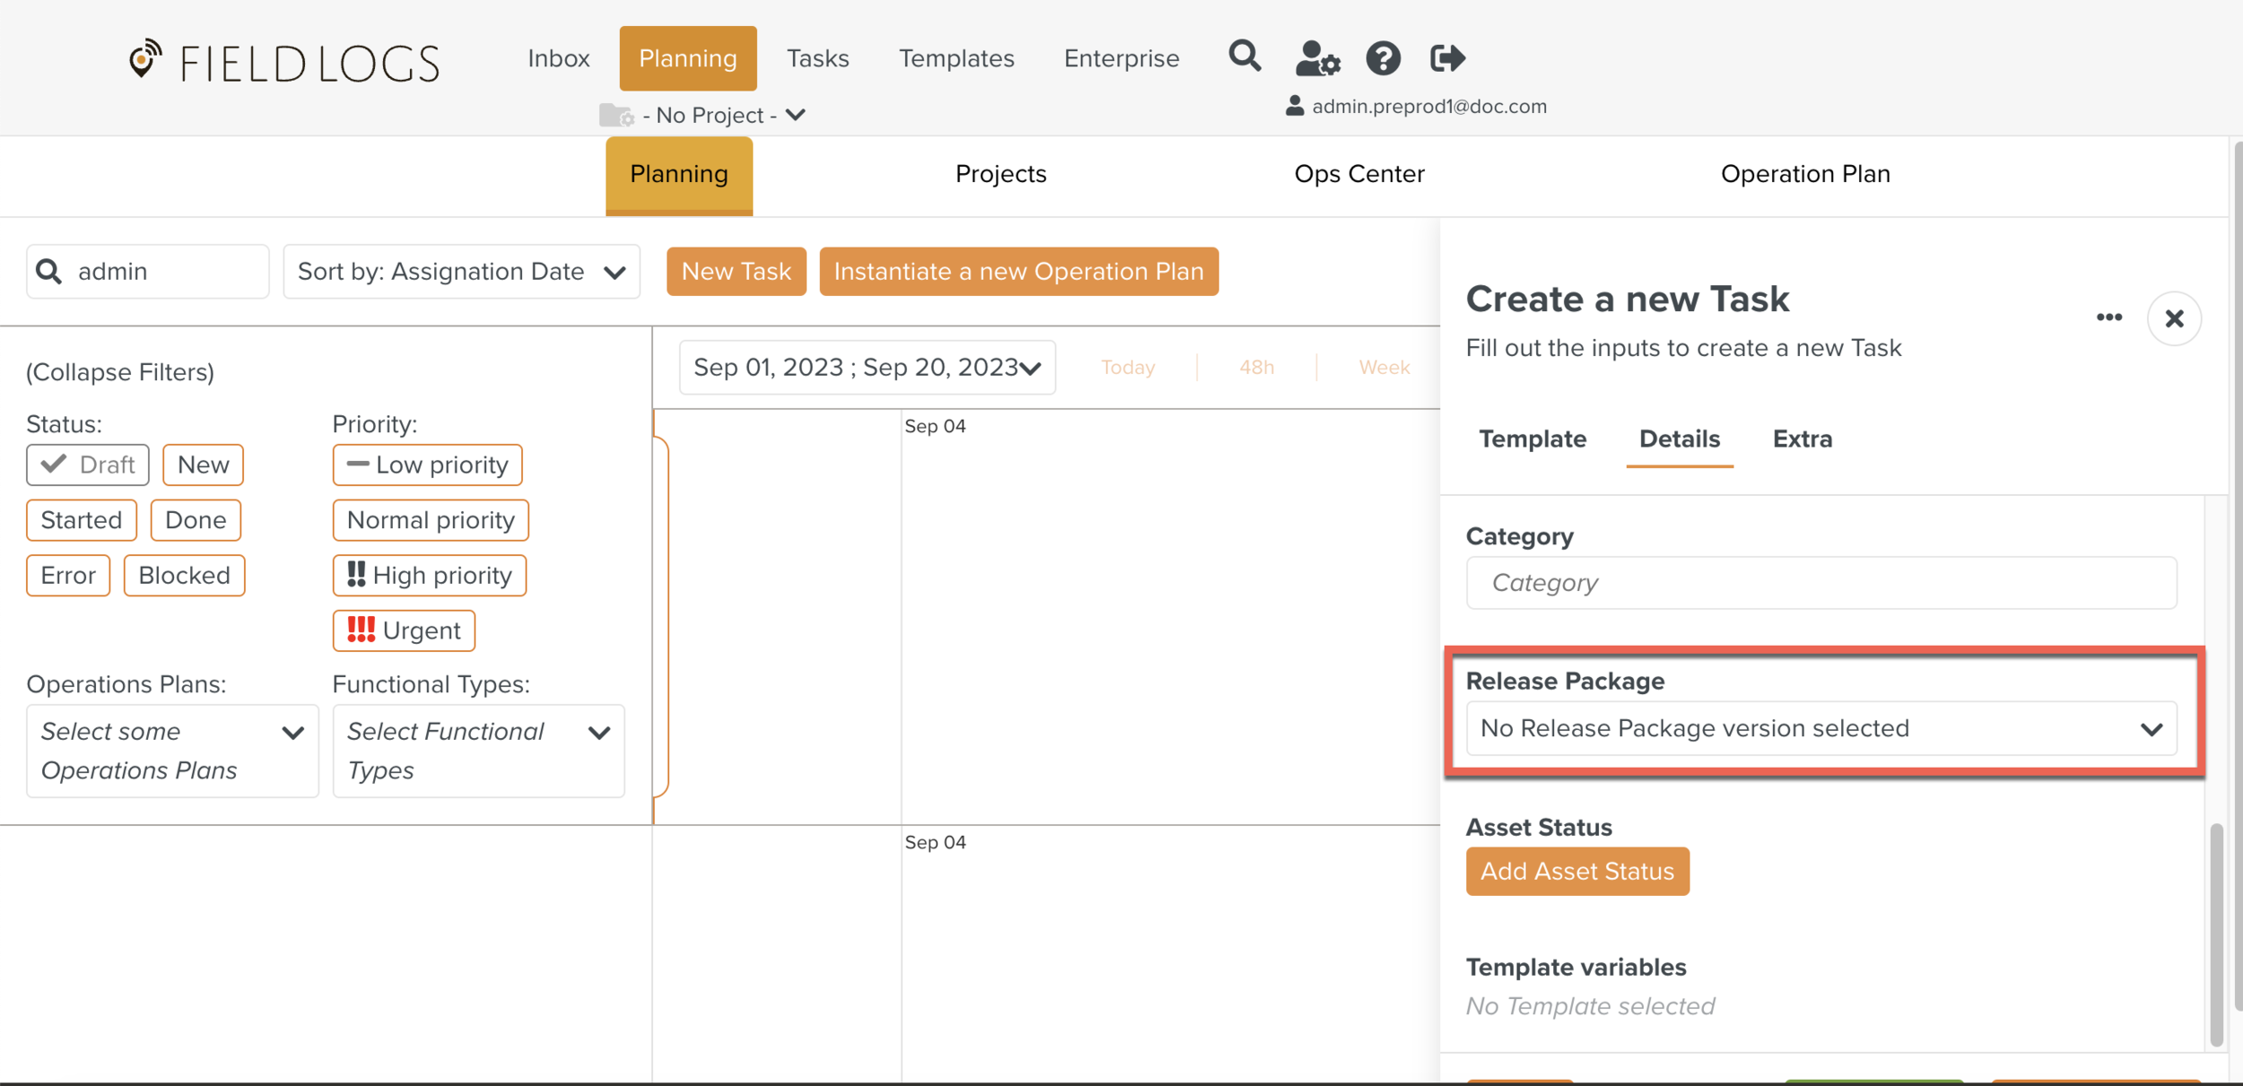Viewport: 2243px width, 1086px height.
Task: Open the search magnifier in top navigation
Action: [1244, 56]
